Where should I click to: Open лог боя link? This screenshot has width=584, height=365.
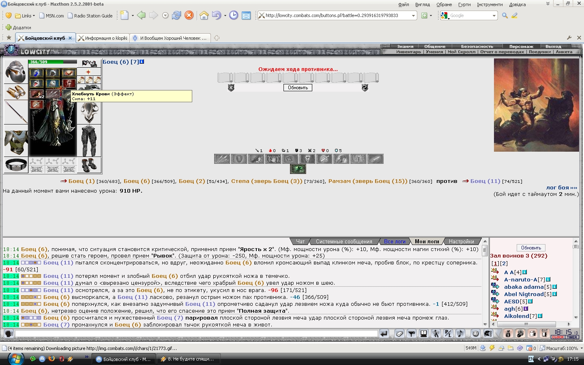click(x=561, y=187)
